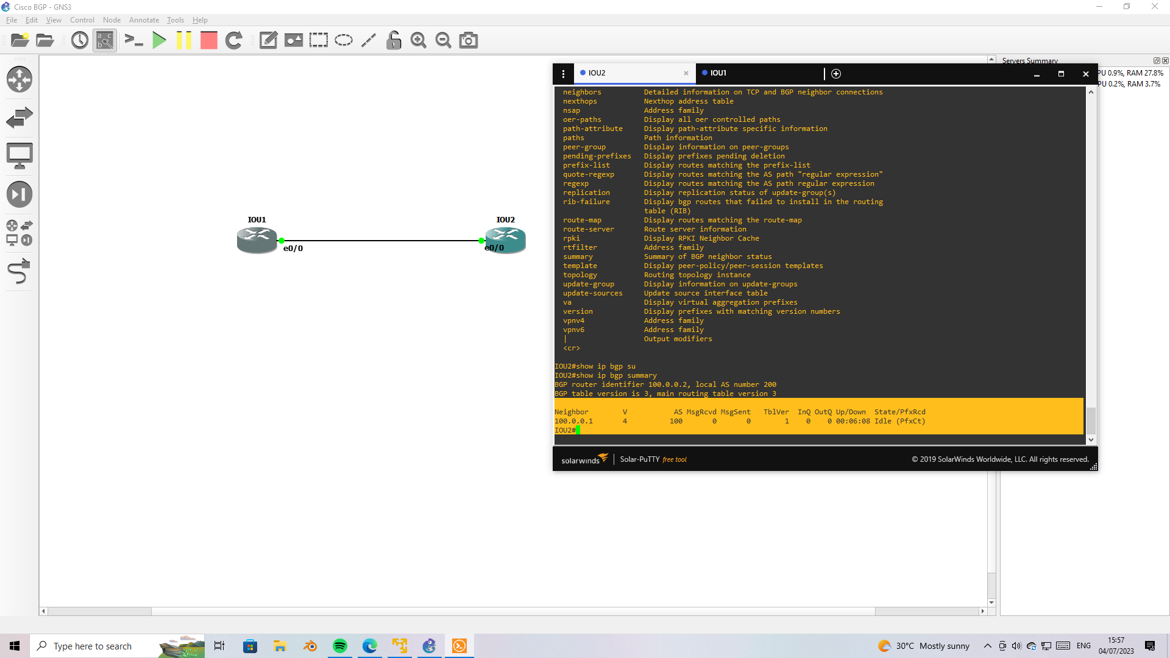
Task: Zoom in using the magnifier icon
Action: (419, 40)
